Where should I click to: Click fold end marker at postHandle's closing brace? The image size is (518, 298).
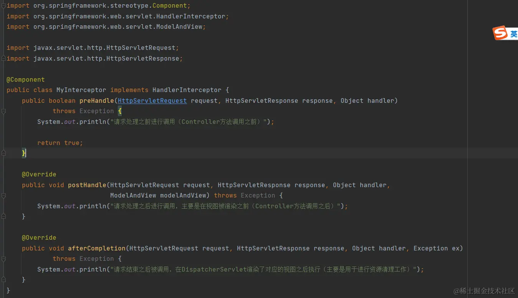point(3,217)
